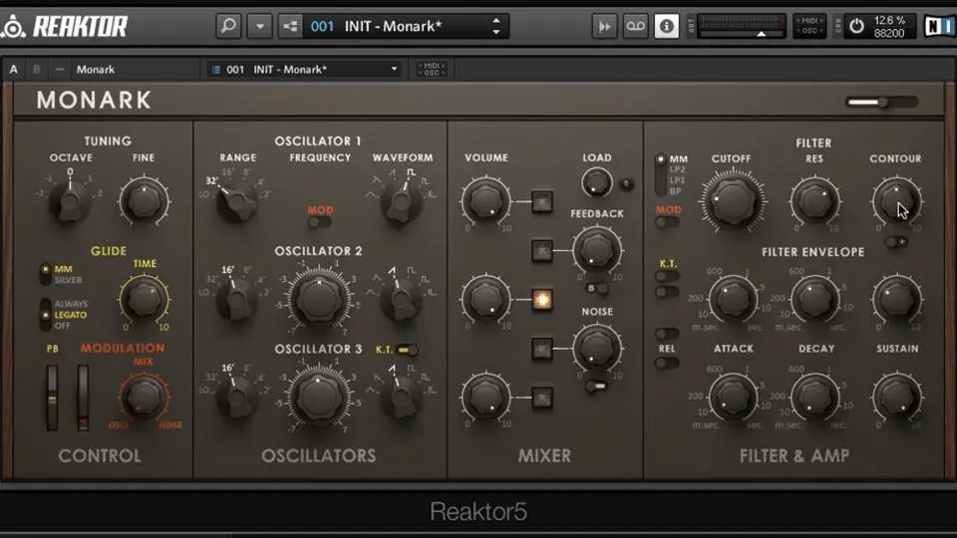Click the Load knob in the mixer
The width and height of the screenshot is (957, 538).
point(596,182)
